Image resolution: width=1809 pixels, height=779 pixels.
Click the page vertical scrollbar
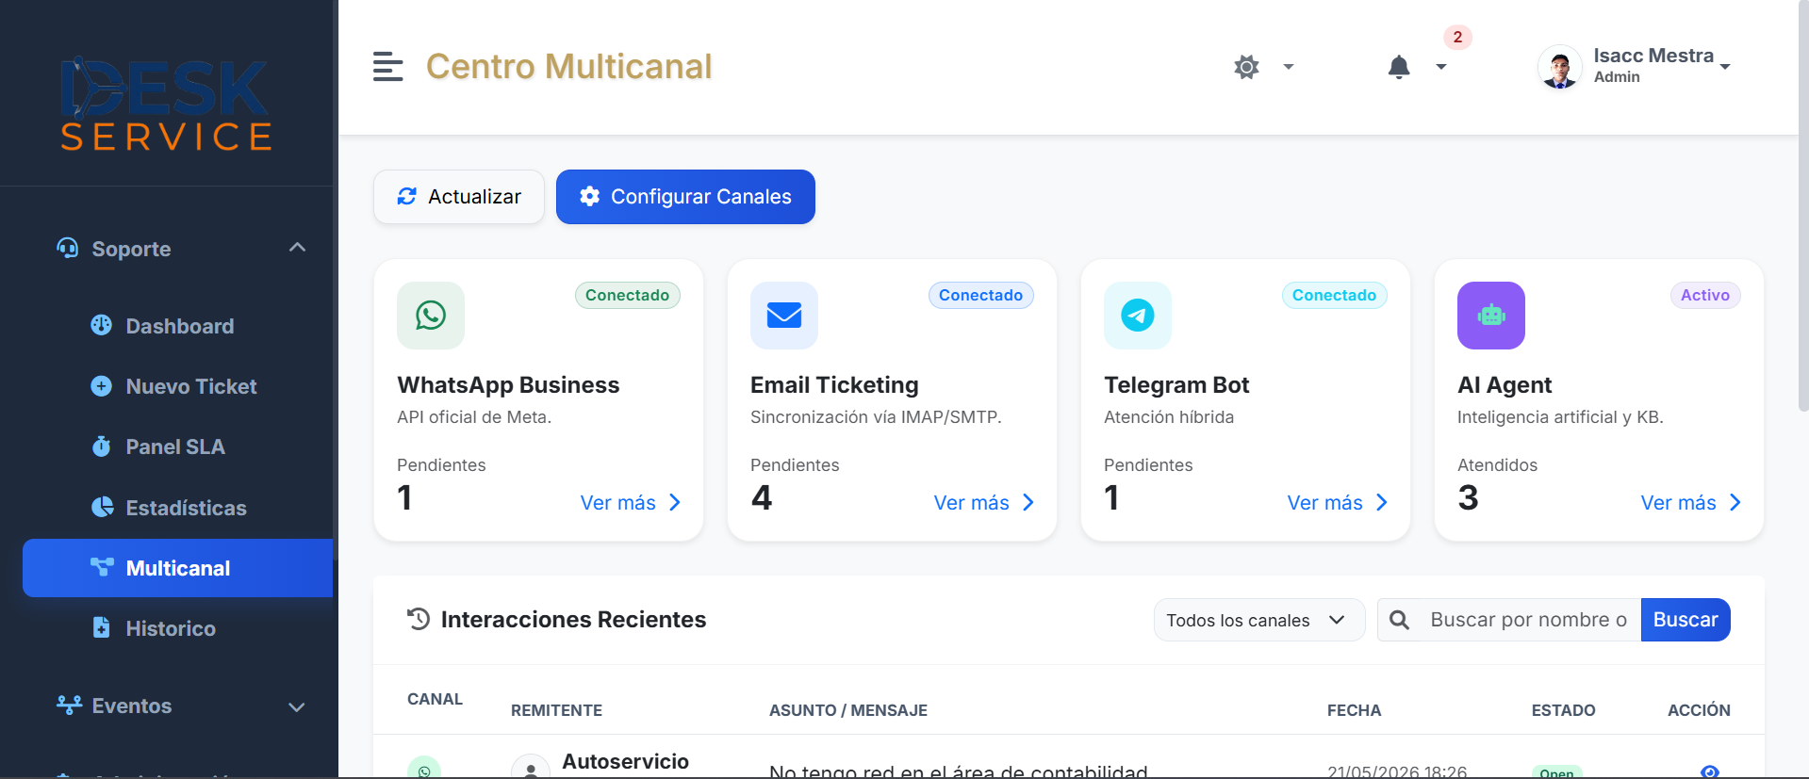(1802, 207)
